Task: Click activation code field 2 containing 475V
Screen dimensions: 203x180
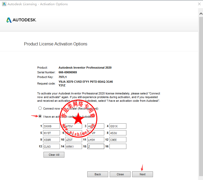Action: 73,126
